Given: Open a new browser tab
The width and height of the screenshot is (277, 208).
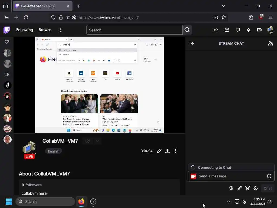Looking at the screenshot, I should click(78, 6).
